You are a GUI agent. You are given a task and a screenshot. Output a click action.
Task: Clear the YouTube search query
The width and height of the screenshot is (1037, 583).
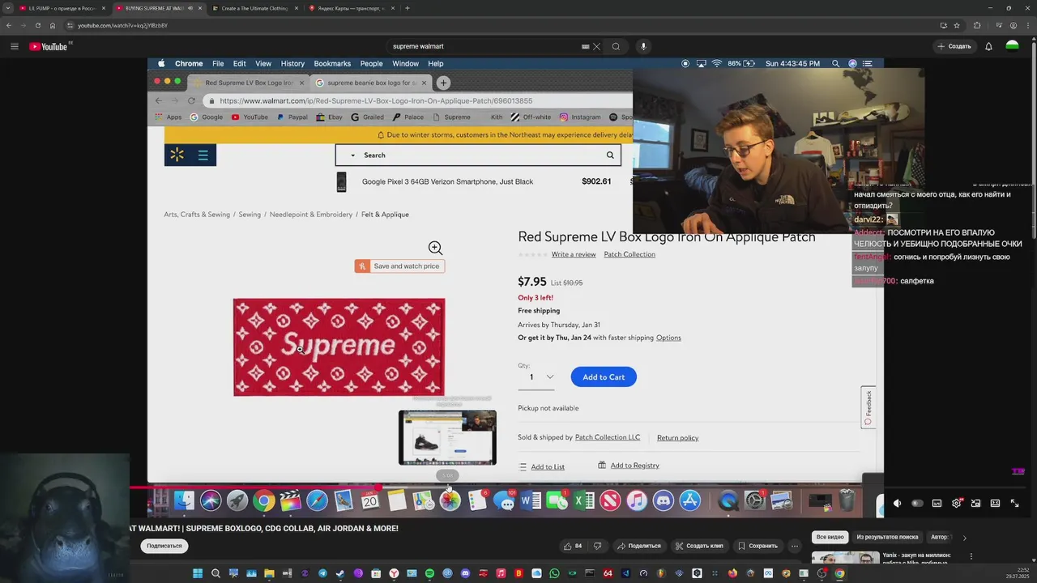(597, 46)
